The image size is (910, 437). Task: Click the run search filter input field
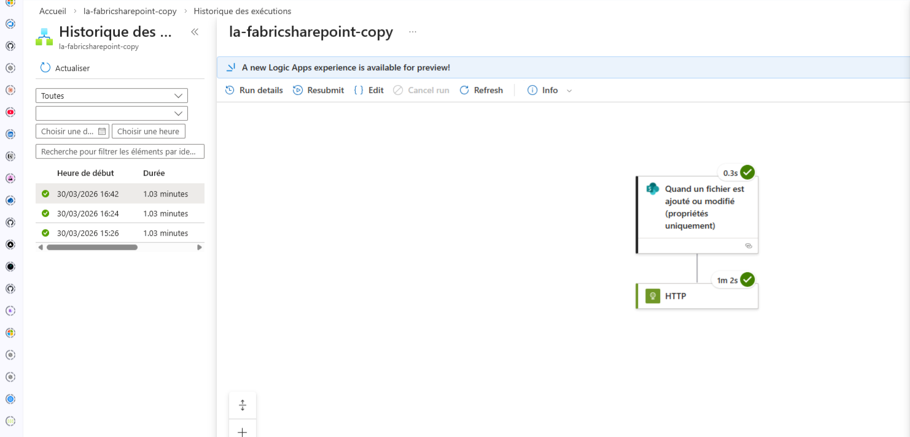click(x=120, y=151)
